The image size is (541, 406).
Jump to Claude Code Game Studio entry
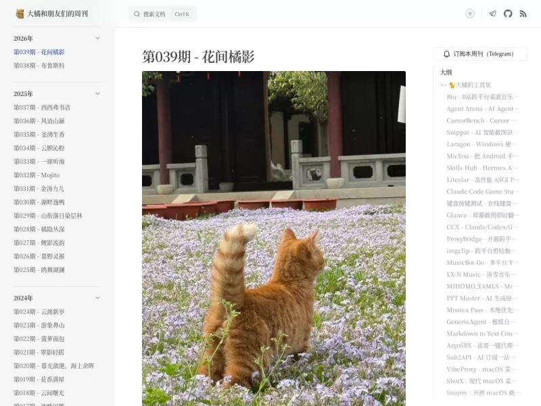(x=483, y=191)
